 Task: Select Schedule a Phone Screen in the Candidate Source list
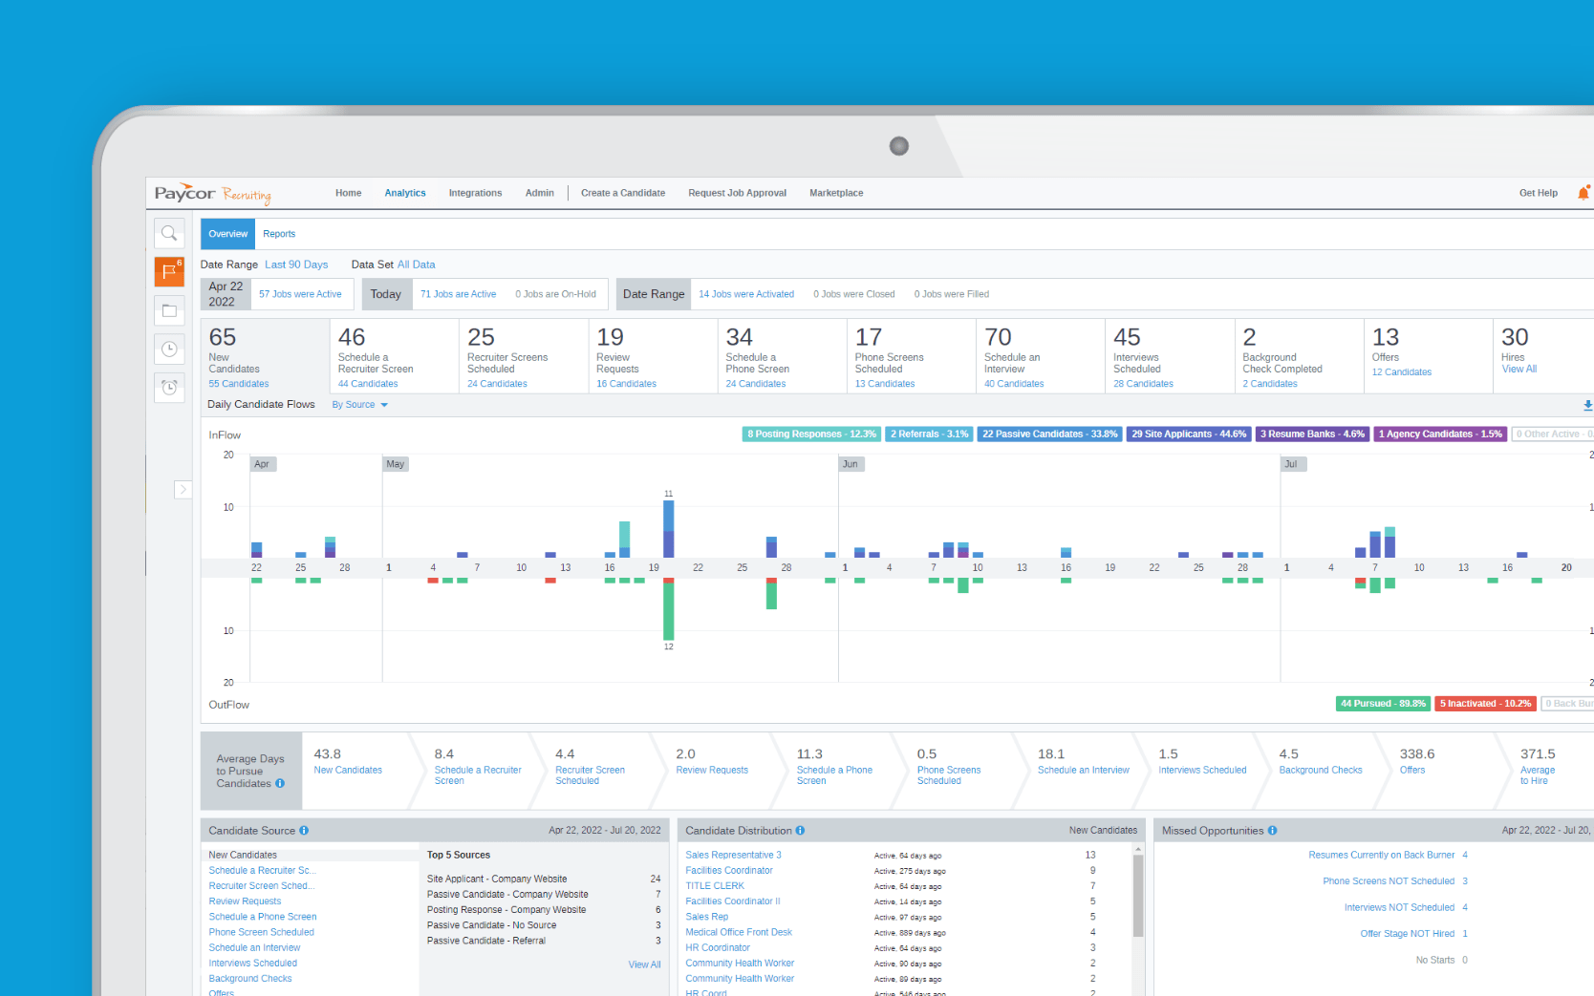pos(263,917)
